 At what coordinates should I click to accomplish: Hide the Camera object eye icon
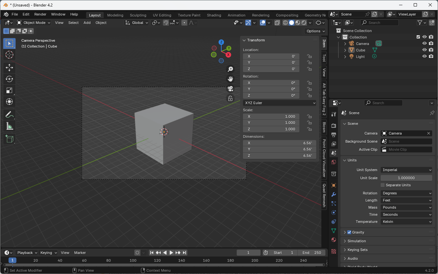click(x=424, y=44)
